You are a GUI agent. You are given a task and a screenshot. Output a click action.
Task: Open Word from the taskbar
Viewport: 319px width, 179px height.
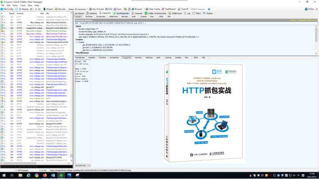pyautogui.click(x=53, y=175)
